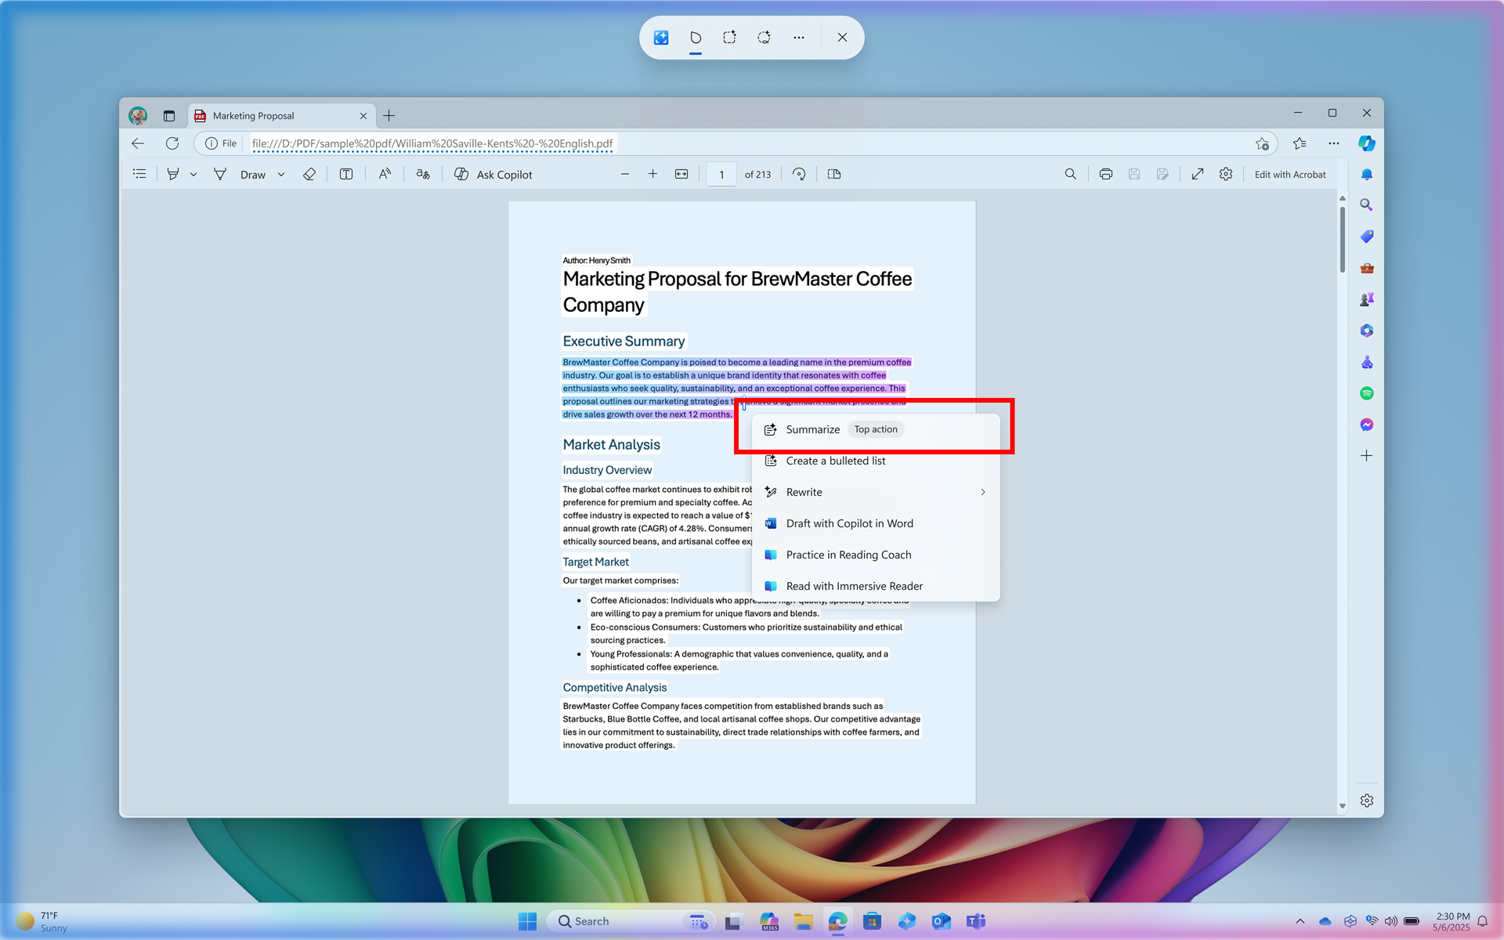Image resolution: width=1504 pixels, height=940 pixels.
Task: Rotate the PDF page
Action: point(798,174)
